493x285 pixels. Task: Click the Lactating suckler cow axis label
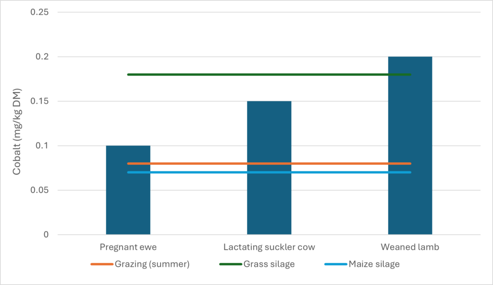click(x=269, y=247)
